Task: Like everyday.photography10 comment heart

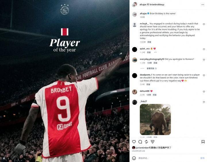Action: coord(204,60)
